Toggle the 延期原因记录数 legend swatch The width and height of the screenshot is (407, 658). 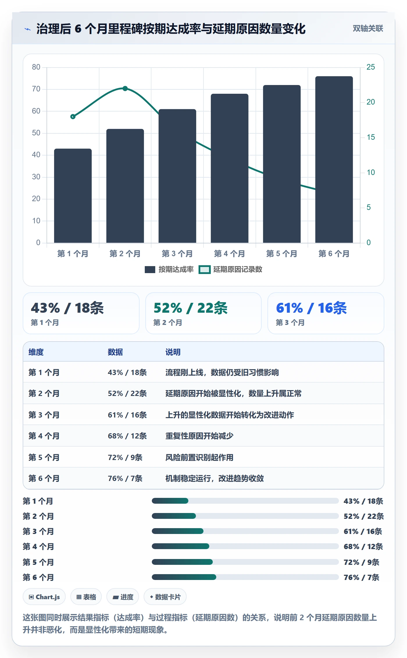coord(204,270)
